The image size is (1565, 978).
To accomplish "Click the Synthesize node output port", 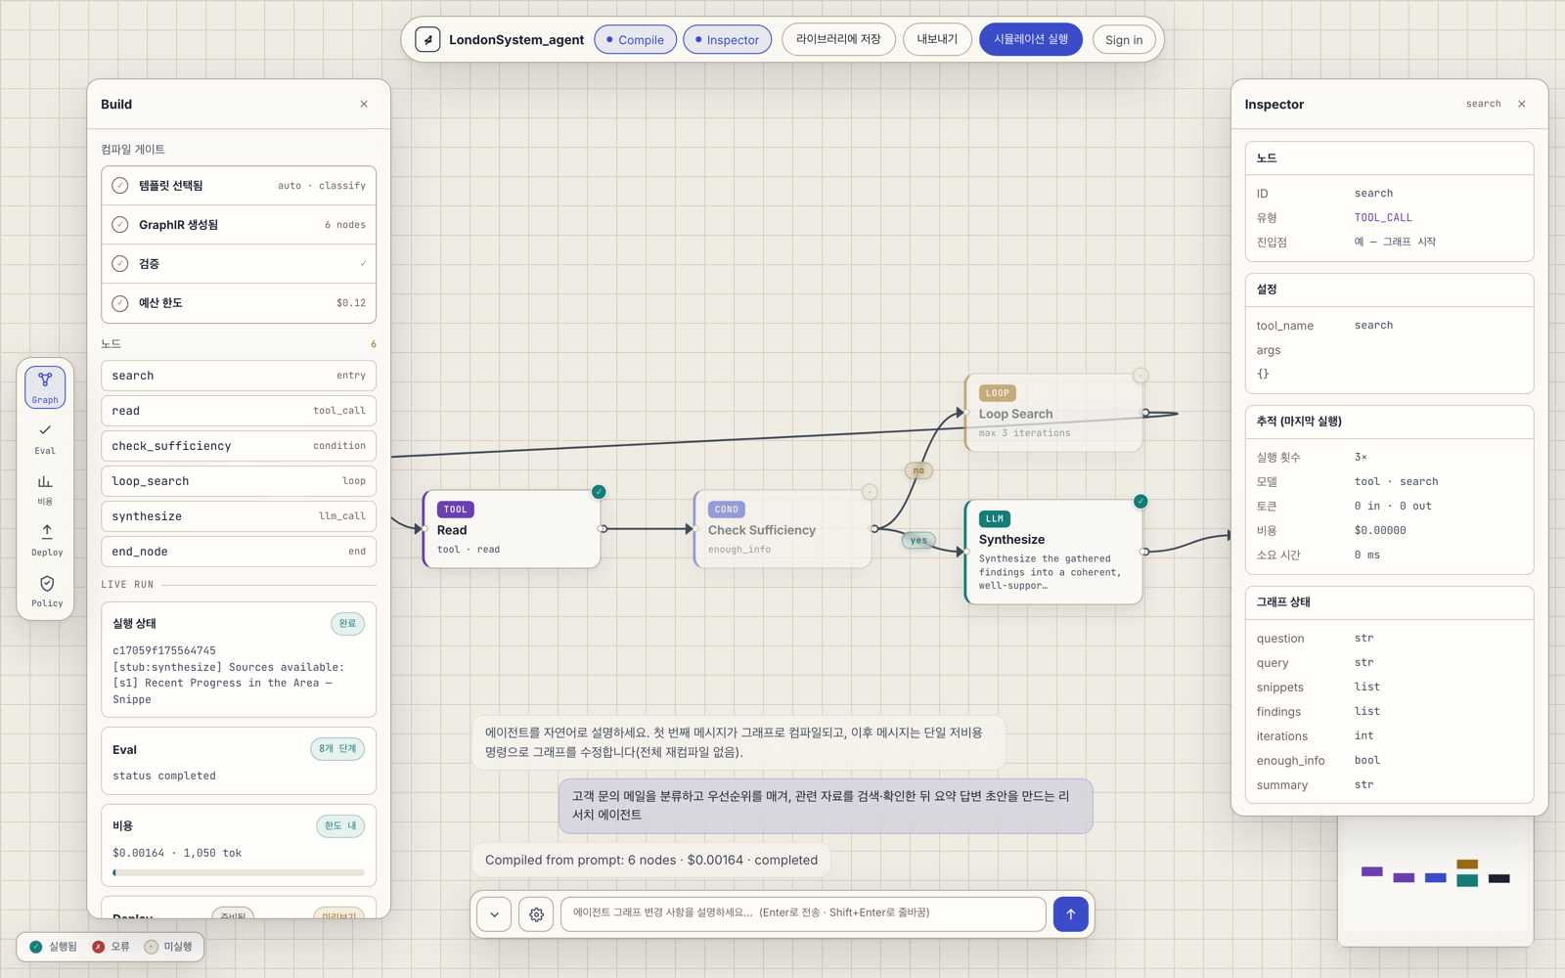I will [1144, 552].
